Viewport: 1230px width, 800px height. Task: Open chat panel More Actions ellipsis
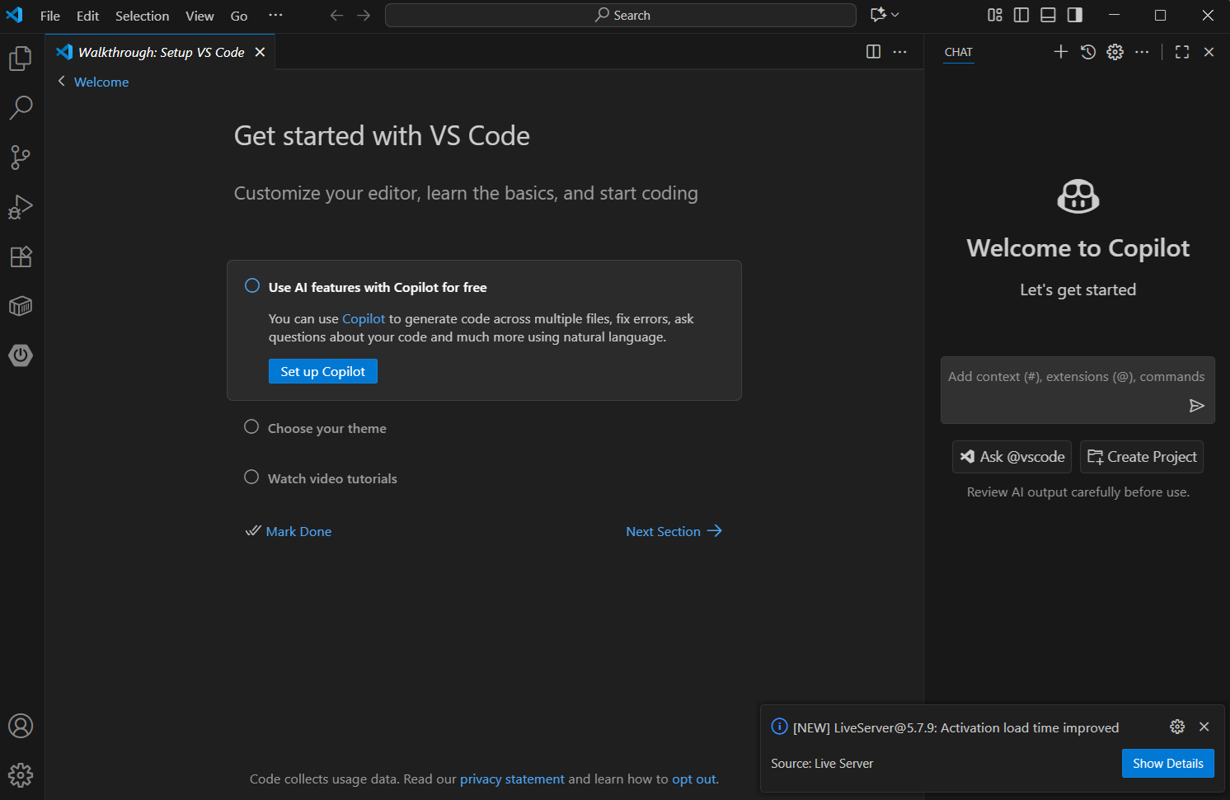(1142, 52)
